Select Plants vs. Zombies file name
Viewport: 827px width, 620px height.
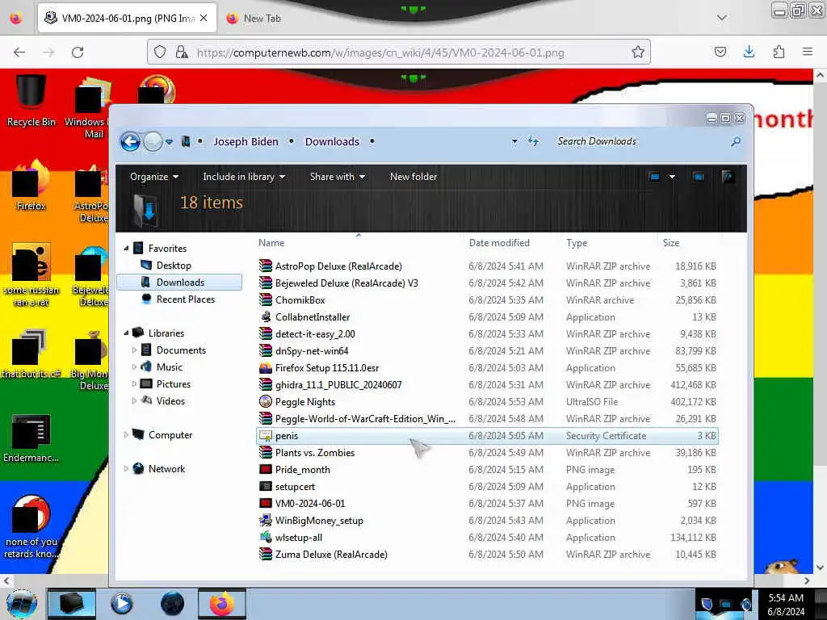click(x=315, y=452)
